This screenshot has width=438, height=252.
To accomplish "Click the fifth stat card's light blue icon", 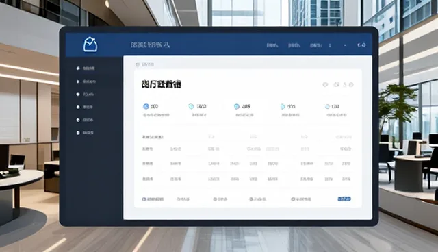I will (x=327, y=106).
